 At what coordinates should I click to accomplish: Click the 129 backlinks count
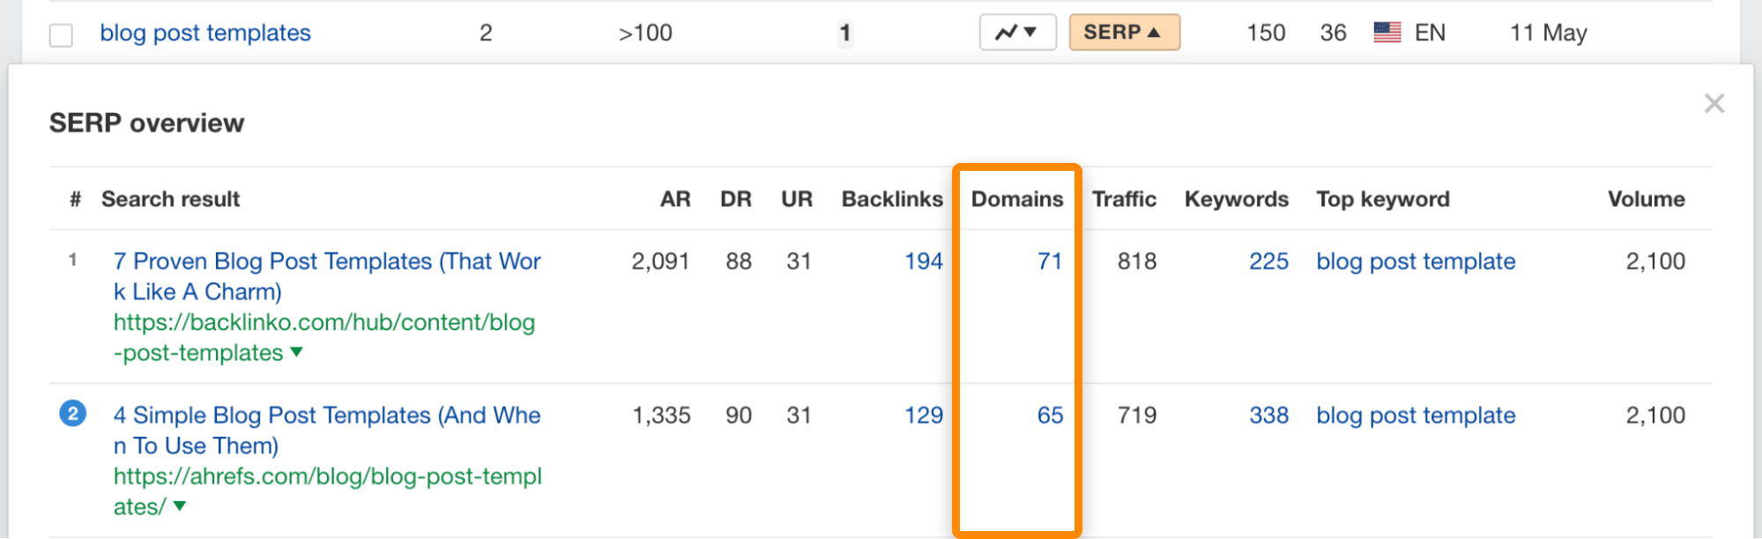coord(923,415)
